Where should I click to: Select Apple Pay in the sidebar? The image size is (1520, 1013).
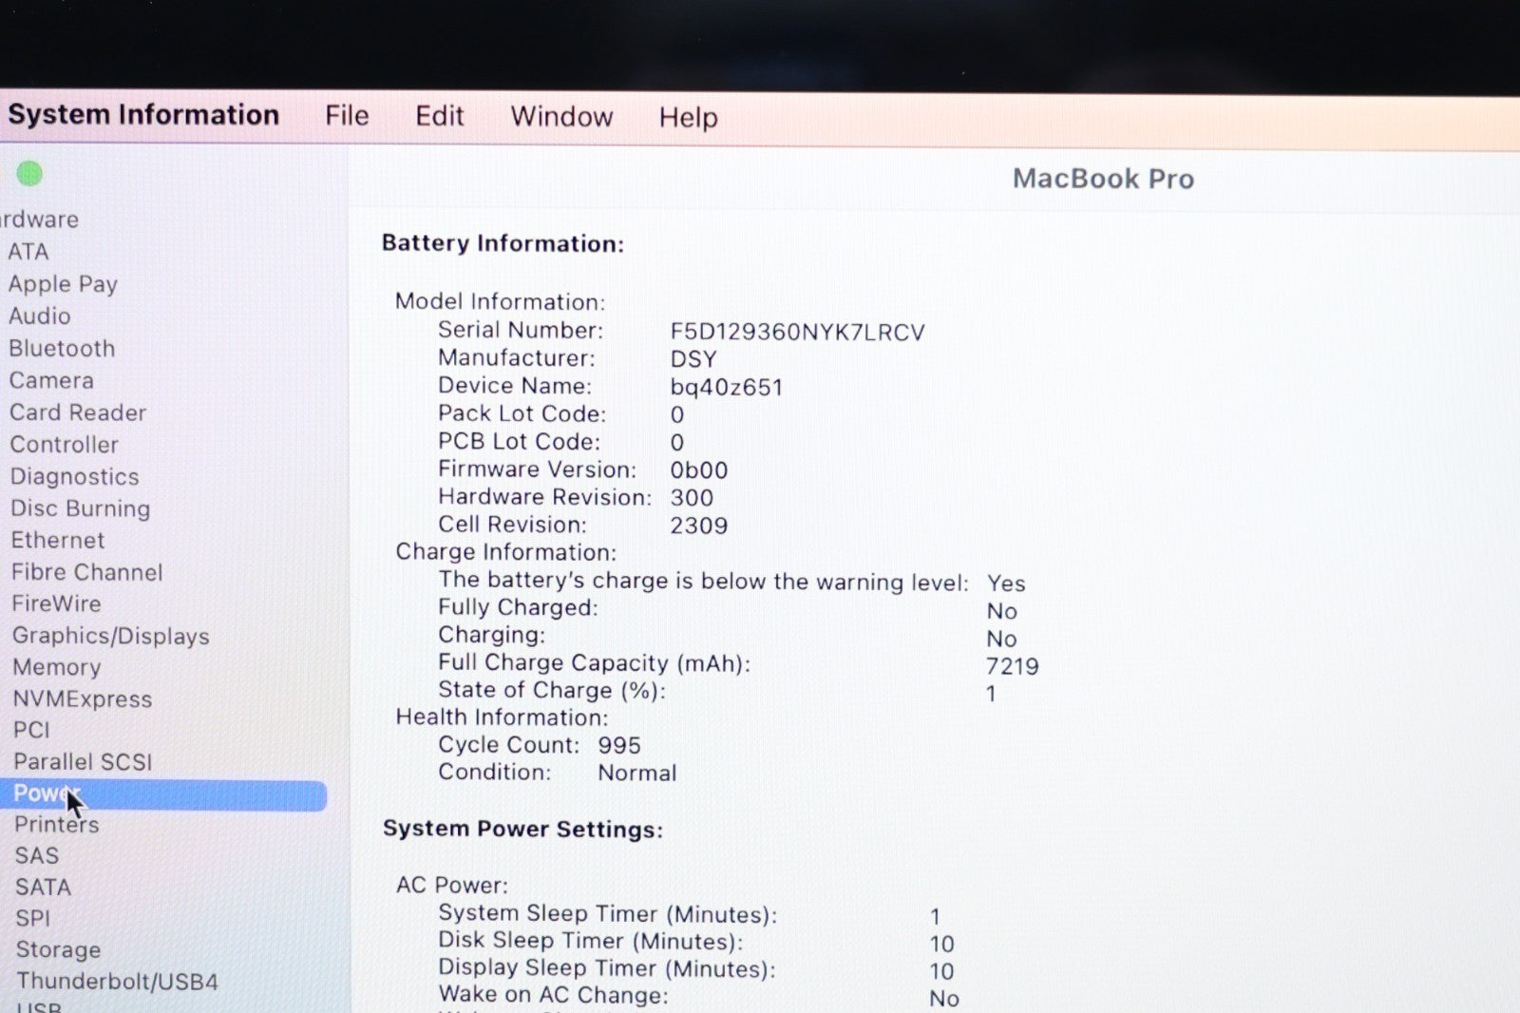(x=63, y=284)
